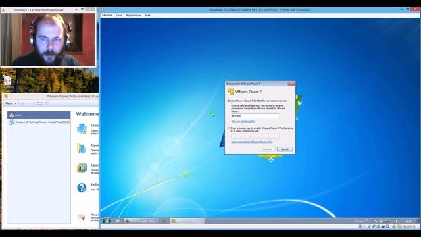Switch to the VMware Player taskbar button
Screen dimensions: 421x237
click(187, 221)
